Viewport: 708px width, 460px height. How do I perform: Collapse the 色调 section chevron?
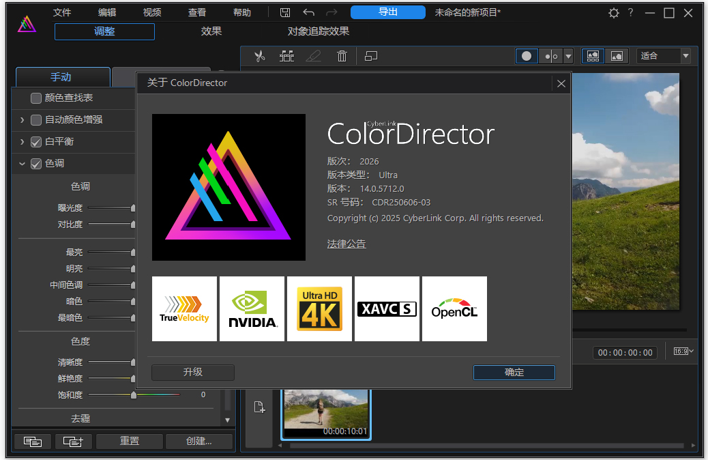pos(22,163)
